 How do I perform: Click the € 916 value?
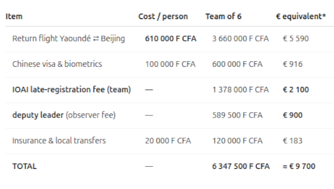point(292,64)
